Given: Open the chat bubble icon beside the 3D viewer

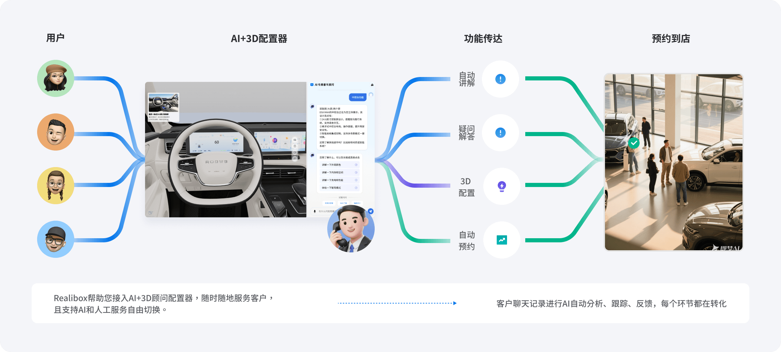Looking at the screenshot, I should coord(295,152).
